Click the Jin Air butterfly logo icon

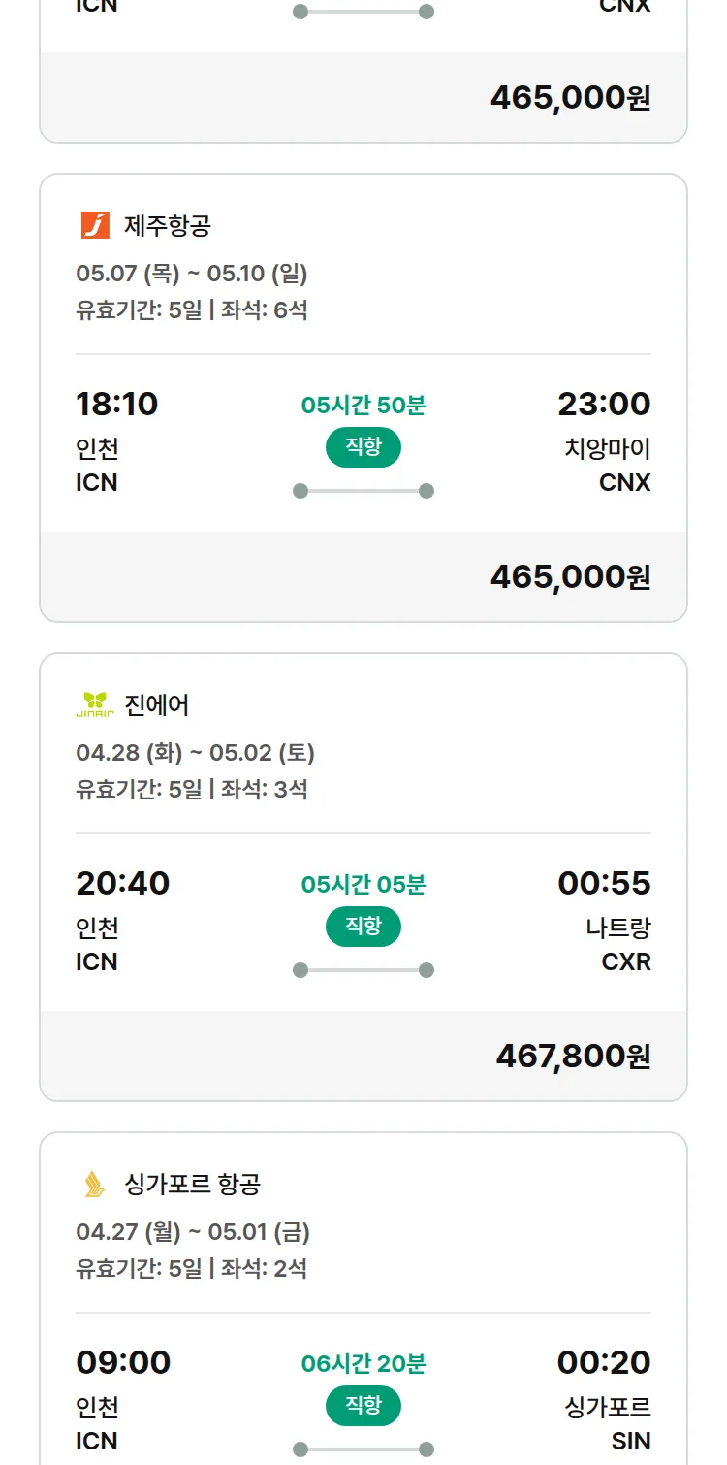pos(95,704)
